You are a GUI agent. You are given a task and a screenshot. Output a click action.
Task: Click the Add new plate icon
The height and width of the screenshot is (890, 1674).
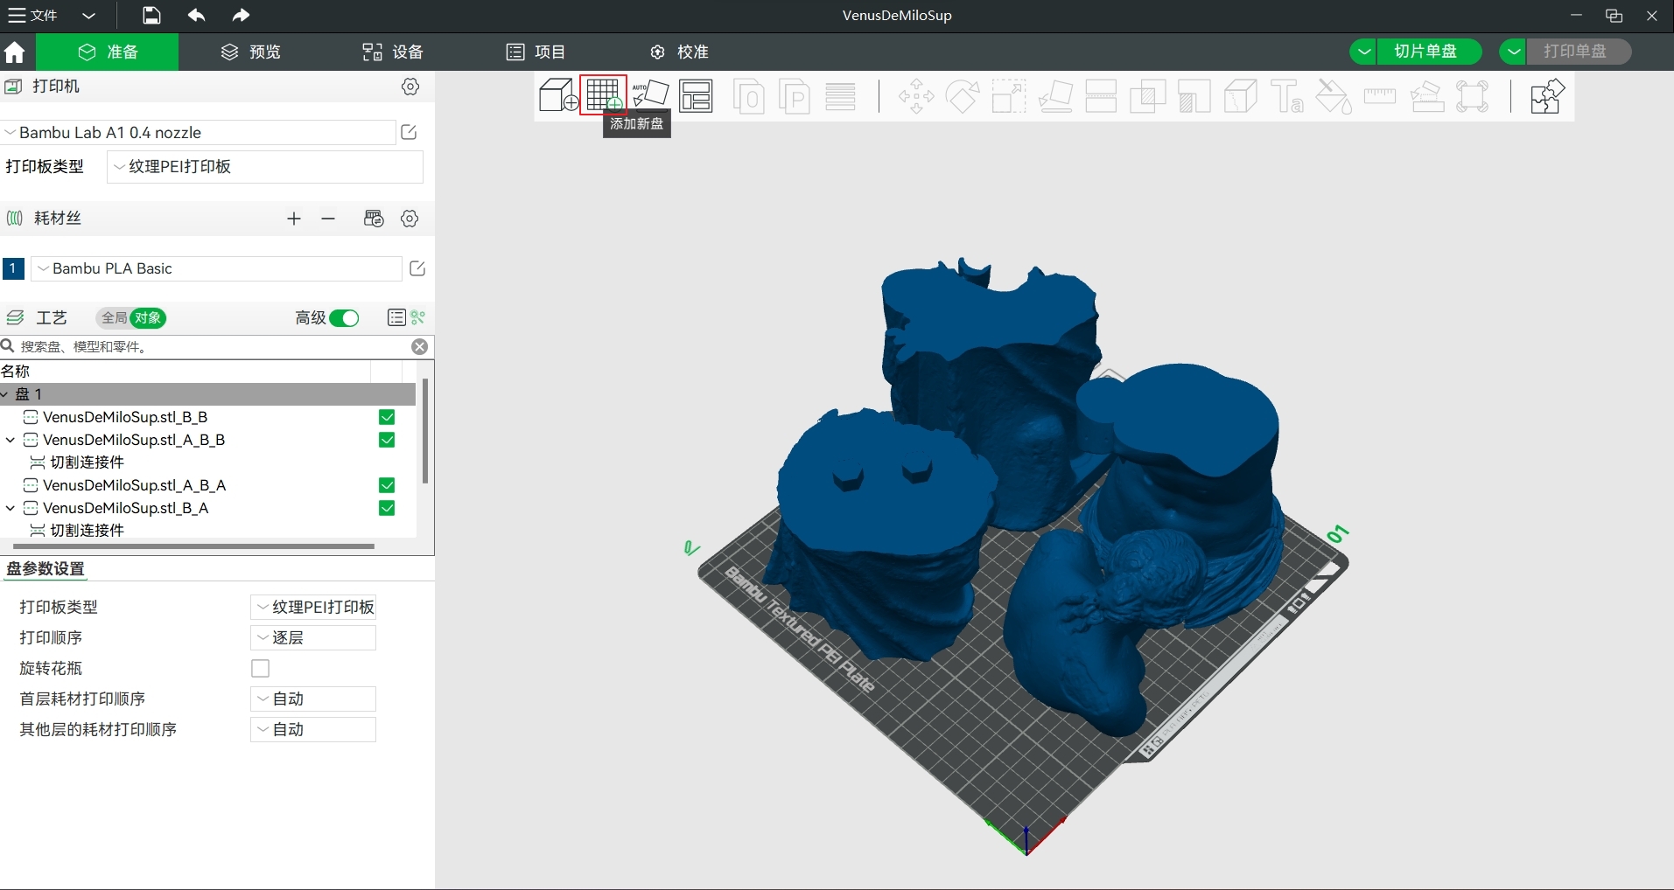tap(604, 95)
